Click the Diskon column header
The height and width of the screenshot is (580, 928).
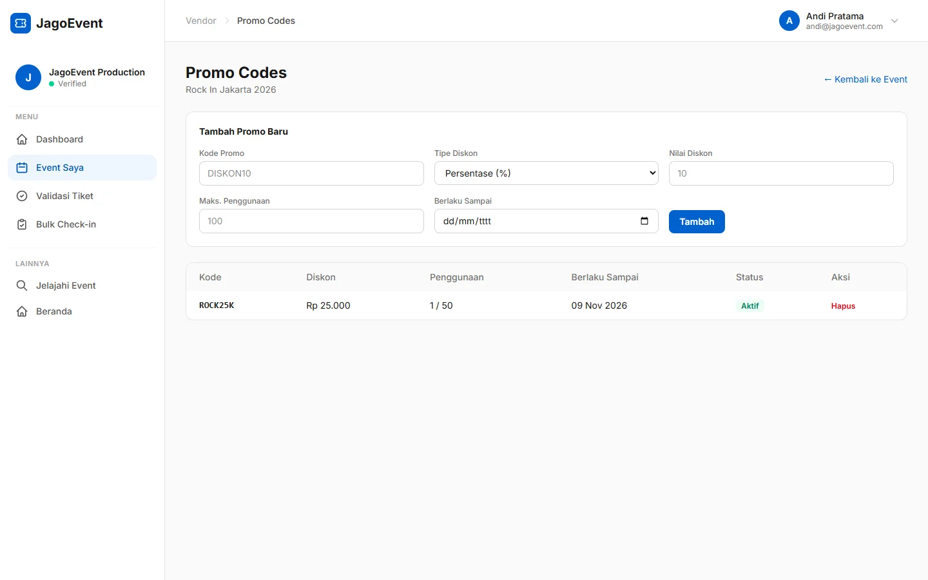(x=321, y=277)
